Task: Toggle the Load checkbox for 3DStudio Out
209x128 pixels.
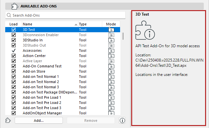Action: [x=14, y=45]
